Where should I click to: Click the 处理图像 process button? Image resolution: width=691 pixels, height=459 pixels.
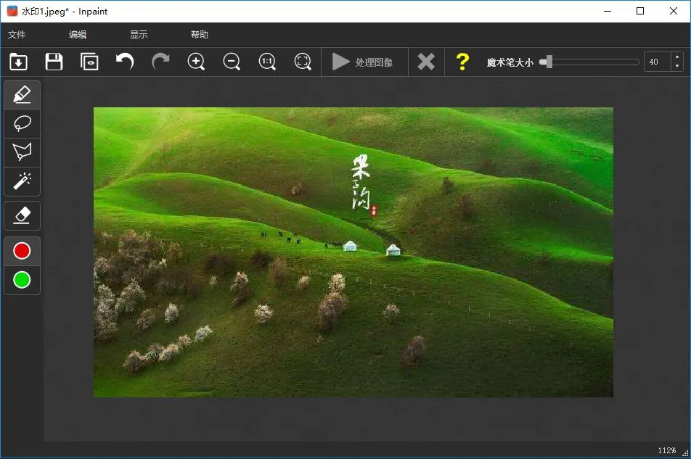point(363,62)
